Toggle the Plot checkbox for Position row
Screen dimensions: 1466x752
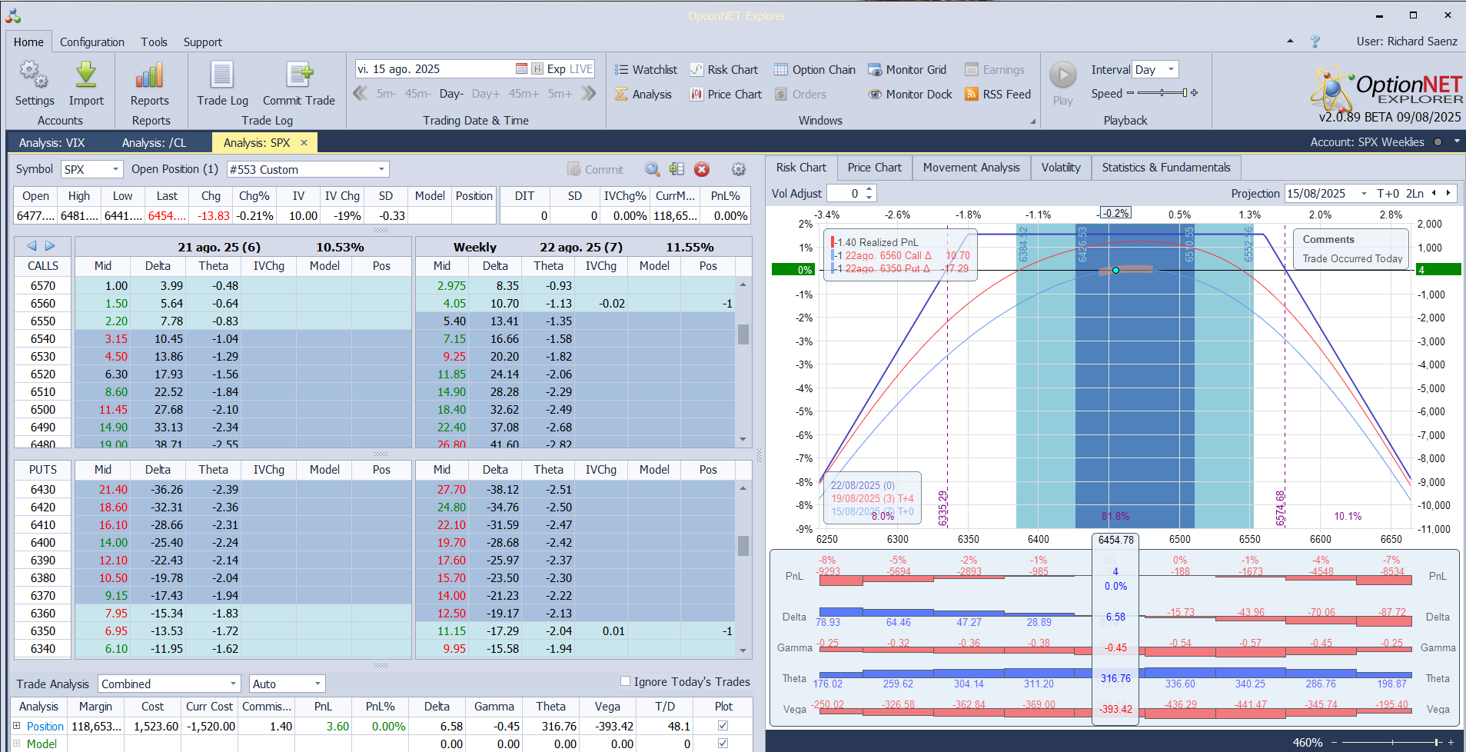point(723,725)
